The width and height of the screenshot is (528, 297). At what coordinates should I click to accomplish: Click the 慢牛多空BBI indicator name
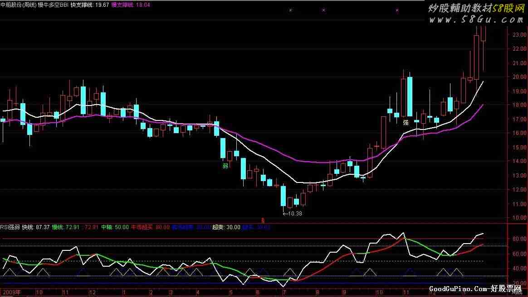(x=54, y=4)
